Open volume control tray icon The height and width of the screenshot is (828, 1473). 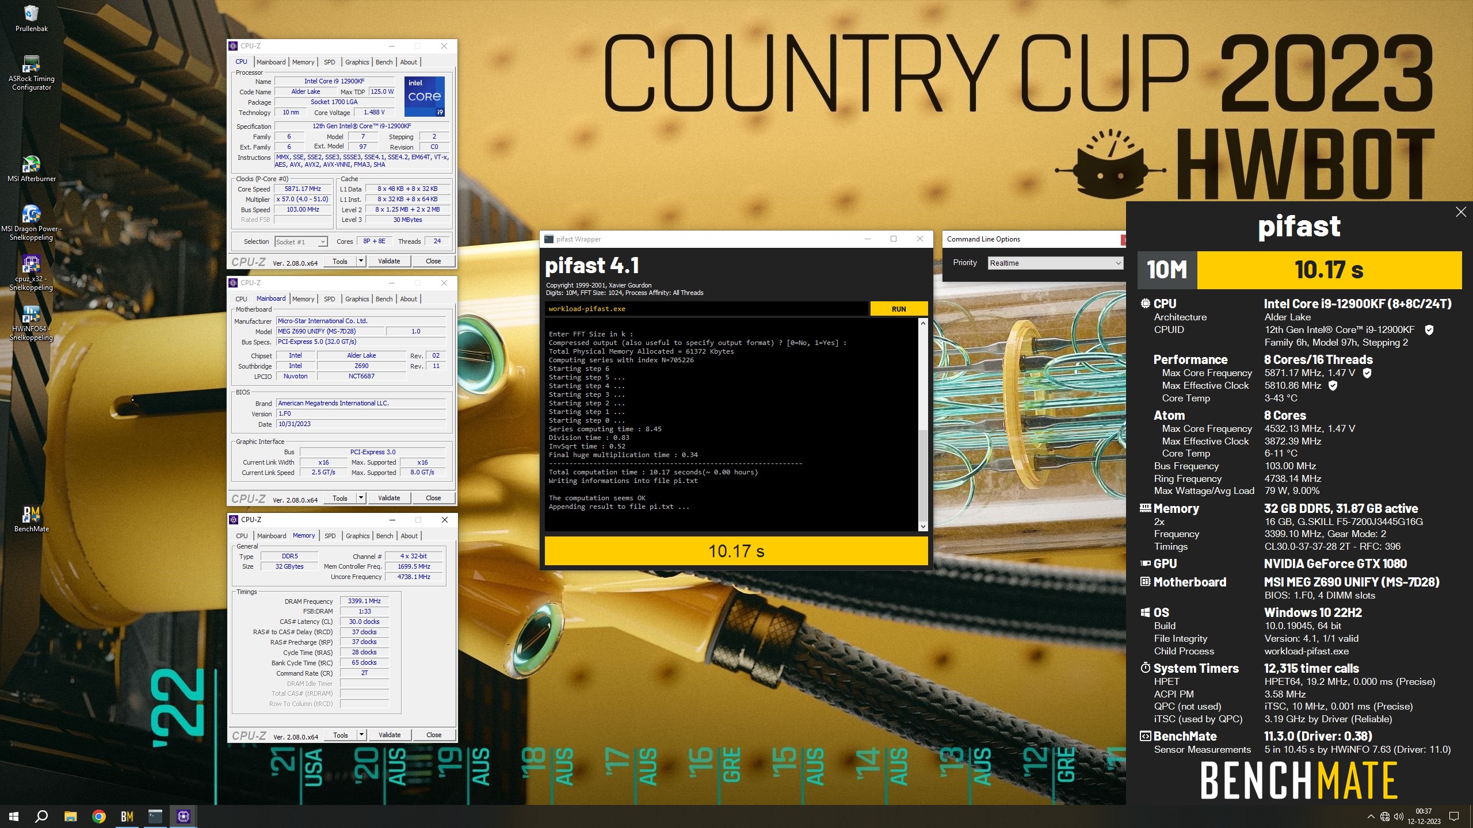1399,816
